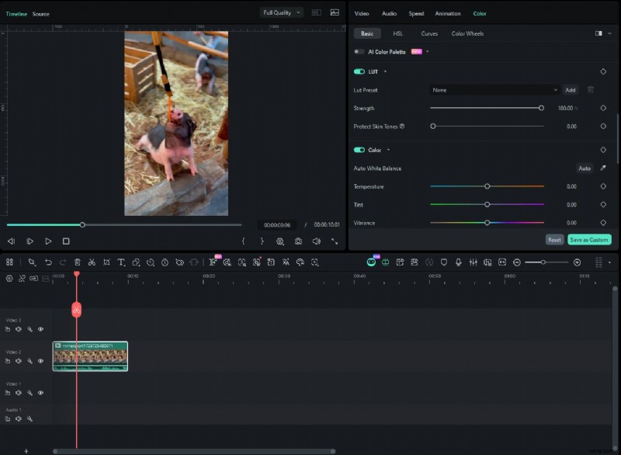Click the Undo icon above the timeline

click(49, 262)
